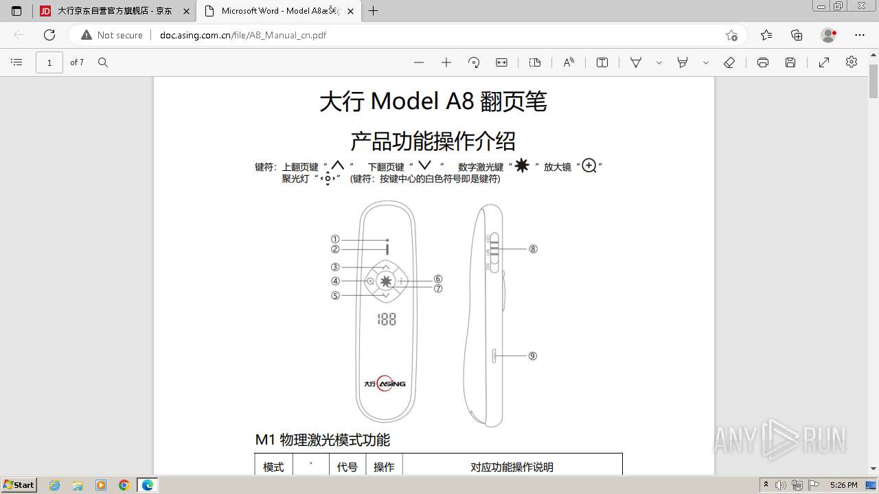Open a new browser tab
Viewport: 879px width, 494px height.
[x=374, y=11]
